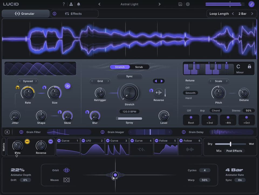Select Stretch mode
259x195 pixels.
coord(120,67)
